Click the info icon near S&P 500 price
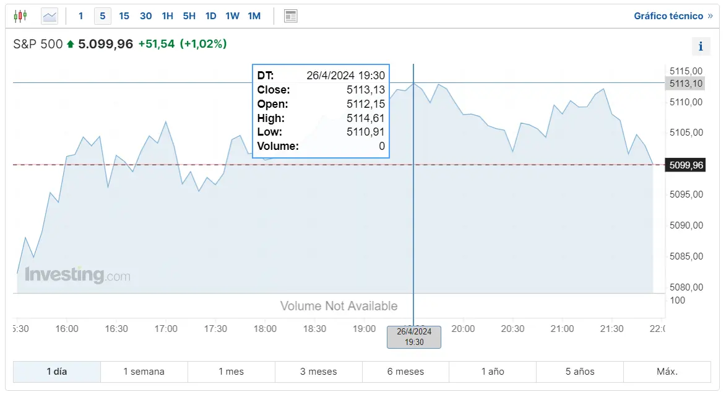The image size is (726, 397). pos(700,46)
